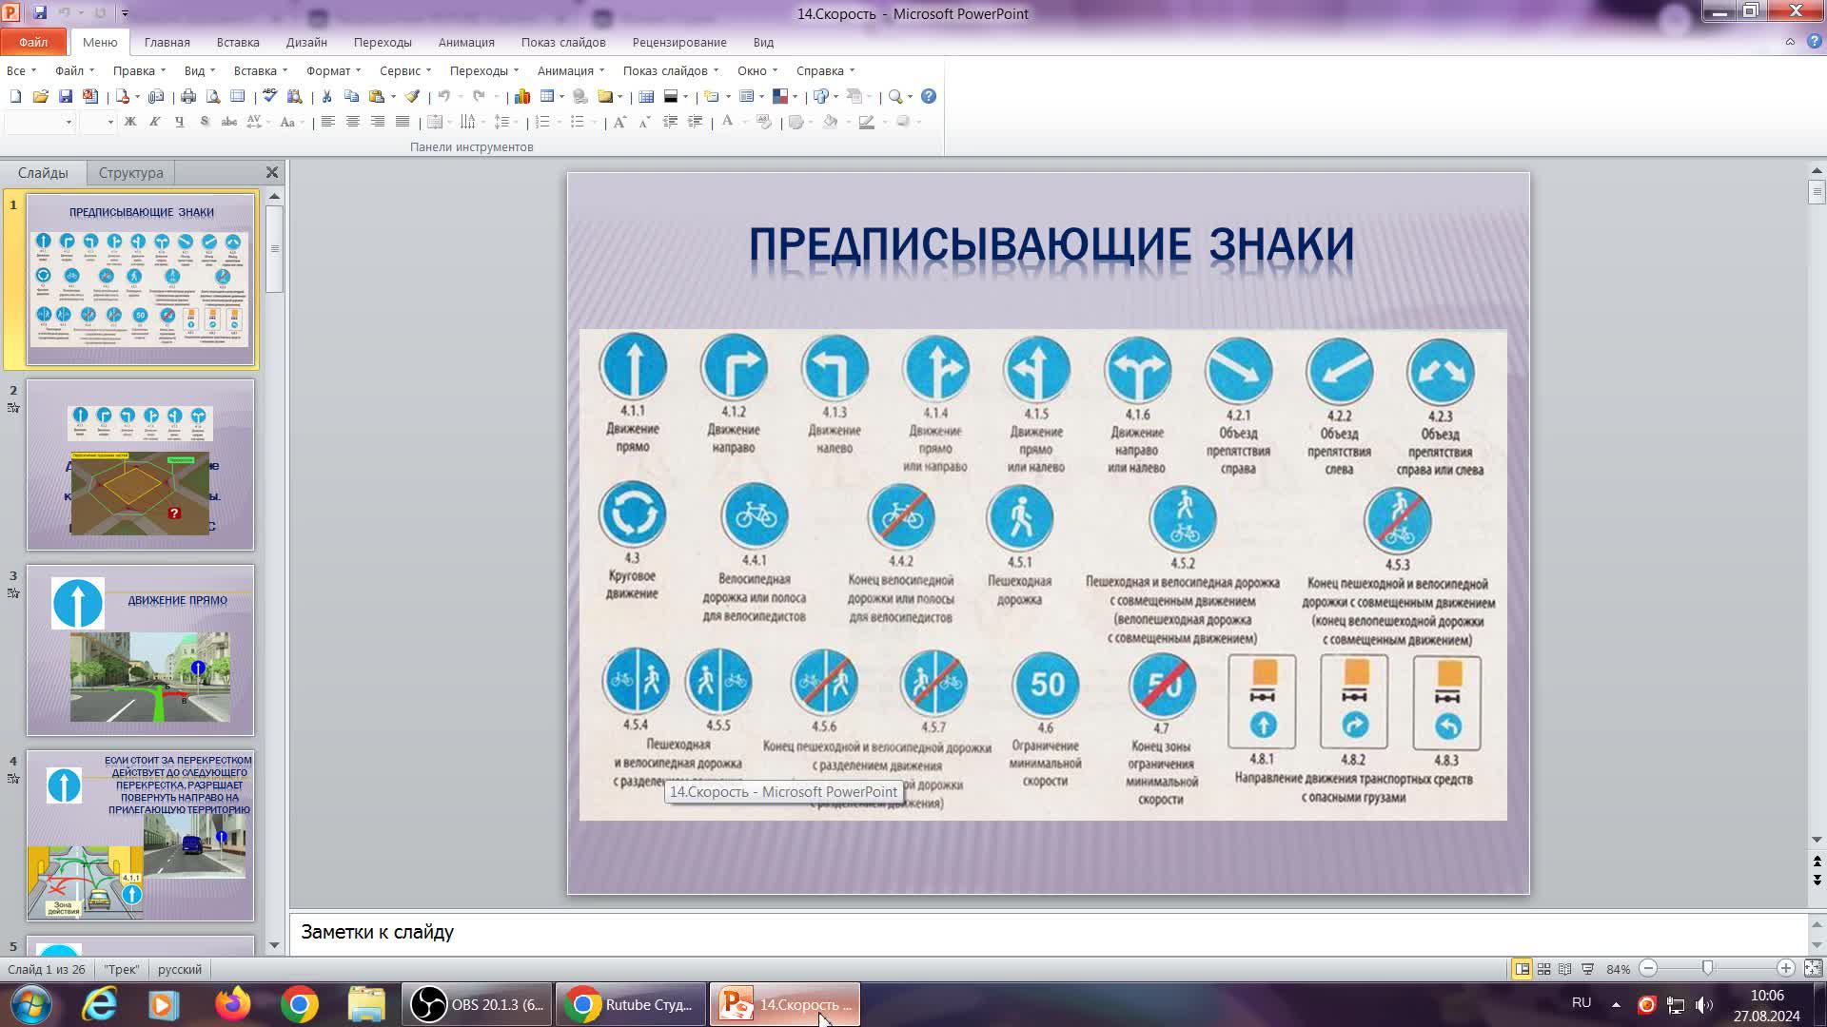Open the Формат dropdown menu

[333, 70]
